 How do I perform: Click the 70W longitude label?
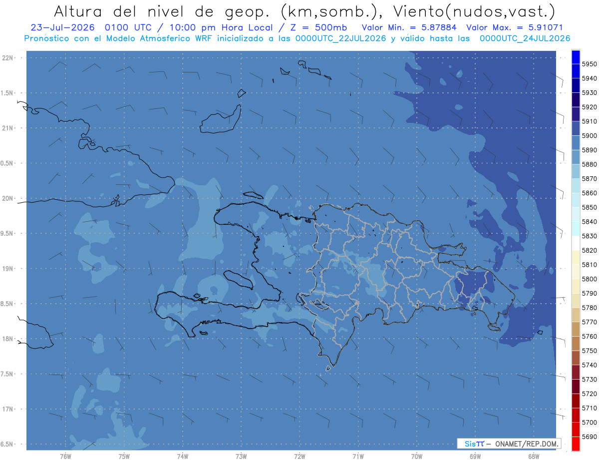416,457
